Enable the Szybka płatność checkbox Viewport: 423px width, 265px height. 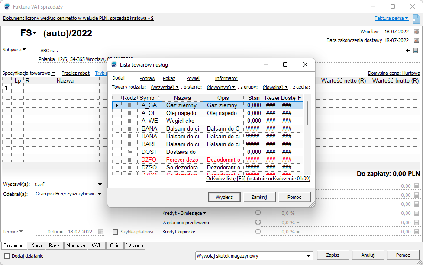coord(115,232)
